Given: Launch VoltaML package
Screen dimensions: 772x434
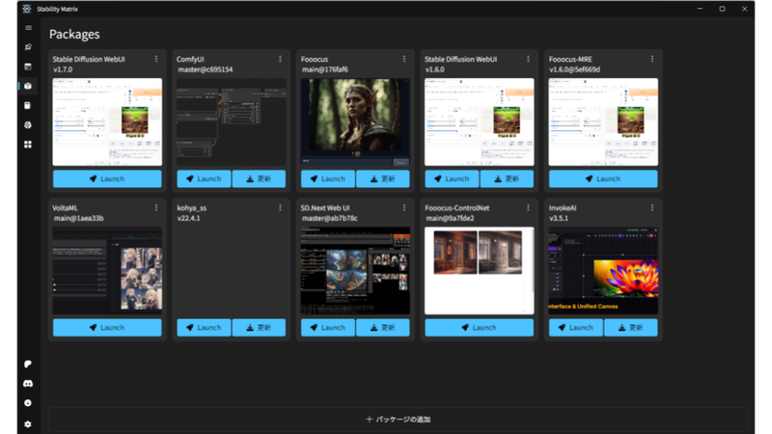Looking at the screenshot, I should (x=107, y=327).
